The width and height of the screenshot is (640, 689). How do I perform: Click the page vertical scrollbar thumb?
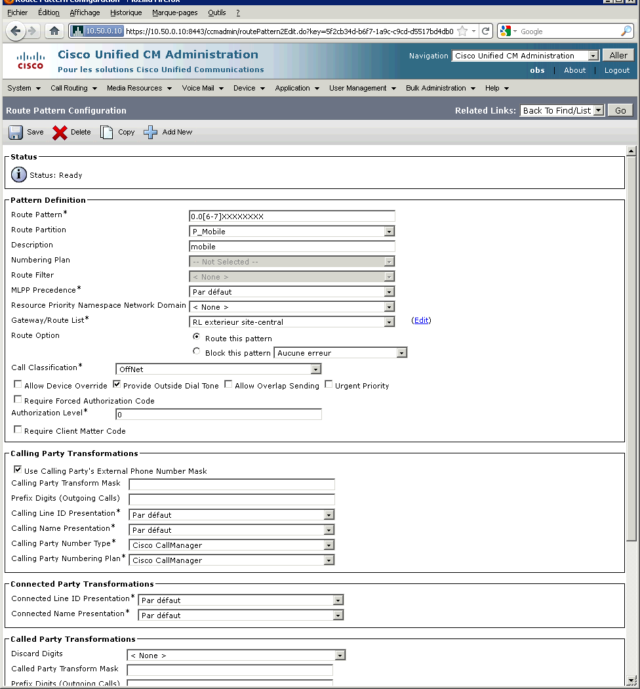coord(631,349)
